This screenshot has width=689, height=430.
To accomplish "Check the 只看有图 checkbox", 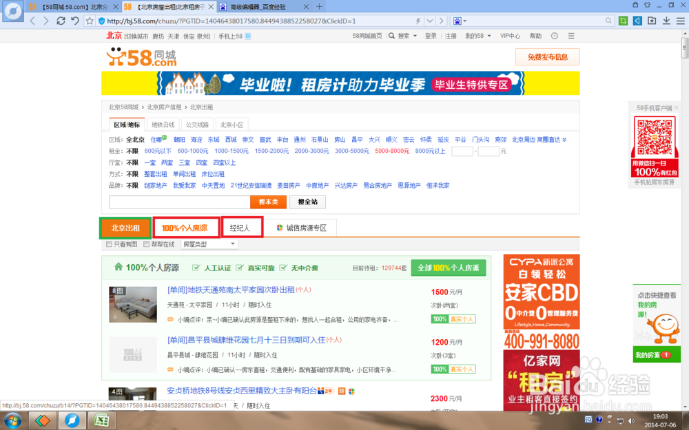I will [x=109, y=244].
